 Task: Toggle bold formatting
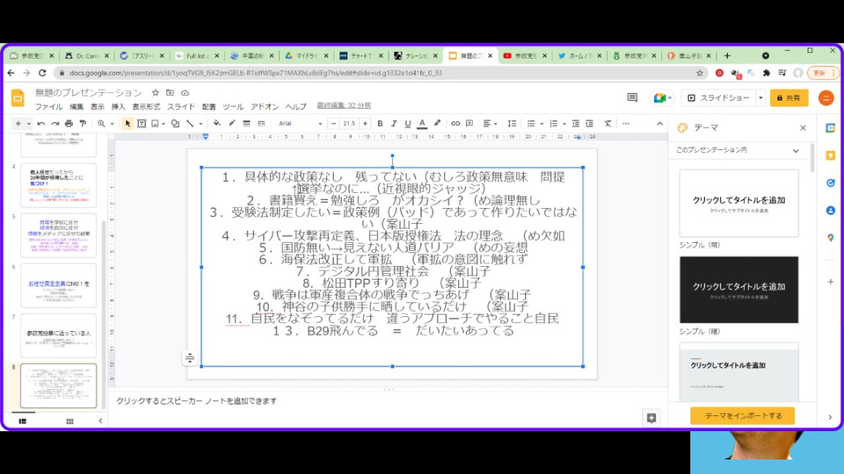pos(380,124)
